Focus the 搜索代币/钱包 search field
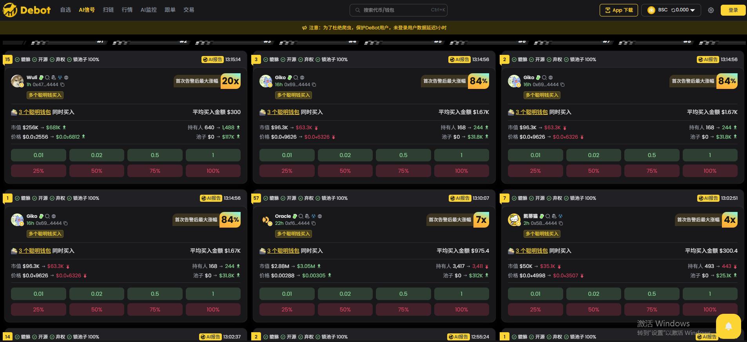Screen dimensions: 747x342 point(398,10)
